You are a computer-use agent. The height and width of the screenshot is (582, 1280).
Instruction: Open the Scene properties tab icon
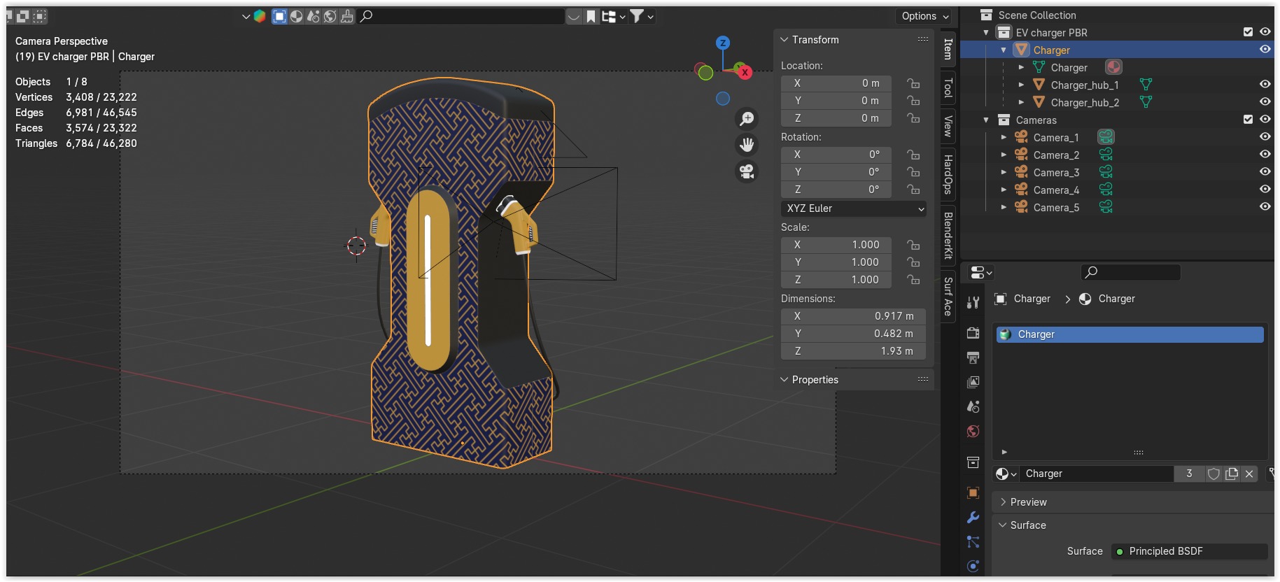pos(973,406)
